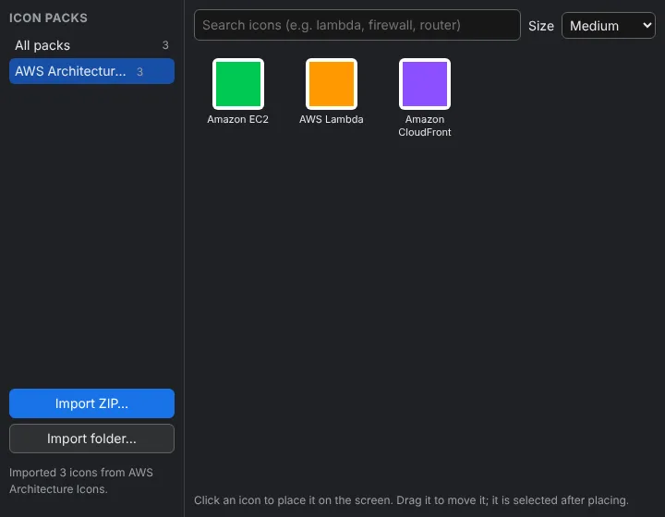
Task: Click the Amazon CloudFront label text
Action: (x=425, y=126)
